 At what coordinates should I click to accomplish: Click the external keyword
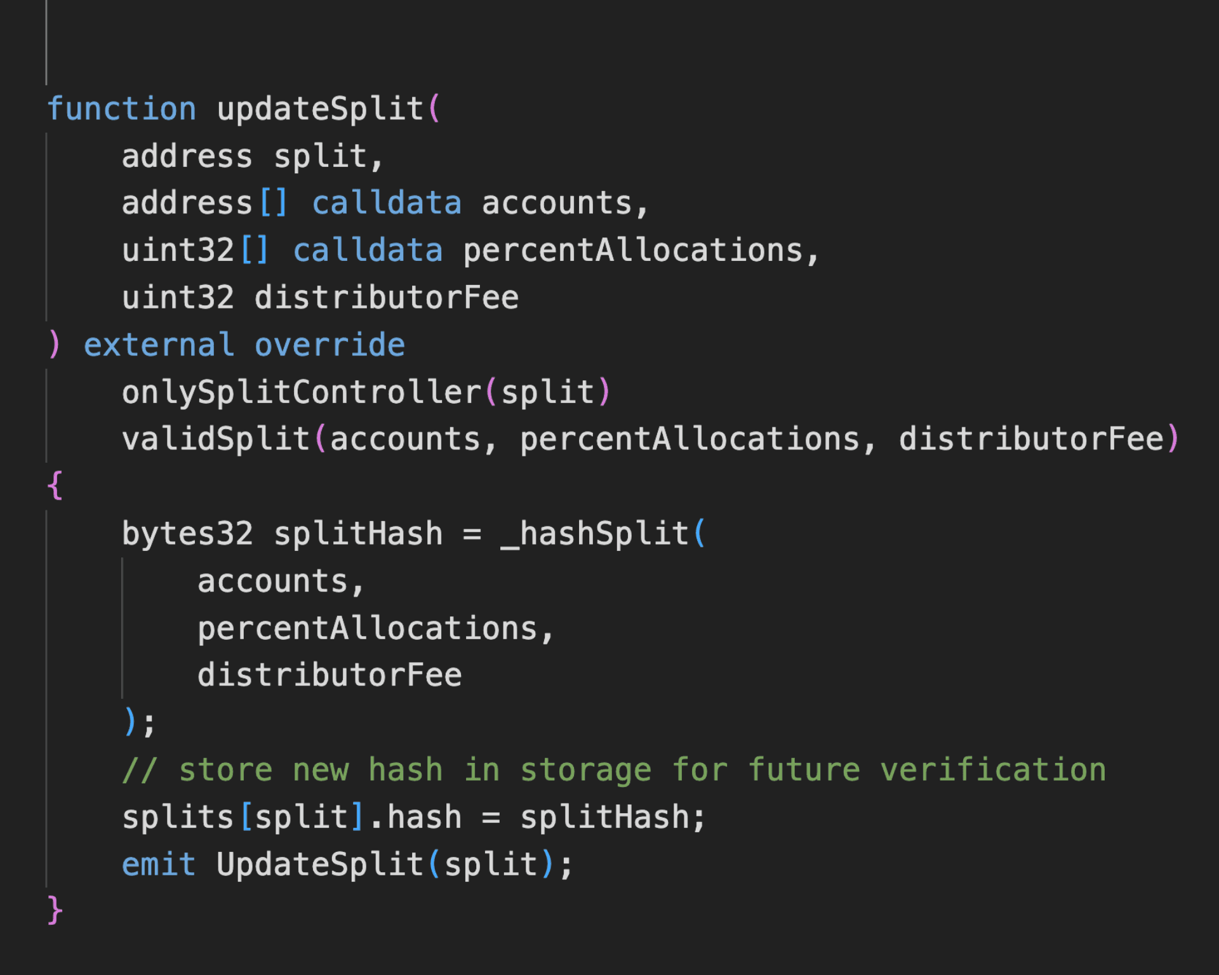click(x=159, y=345)
